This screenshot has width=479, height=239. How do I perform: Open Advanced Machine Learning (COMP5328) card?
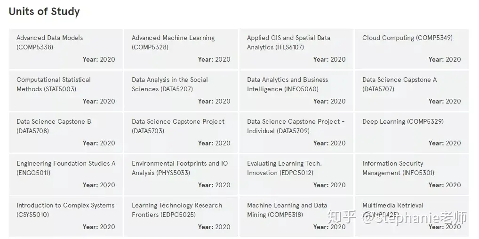(x=181, y=49)
